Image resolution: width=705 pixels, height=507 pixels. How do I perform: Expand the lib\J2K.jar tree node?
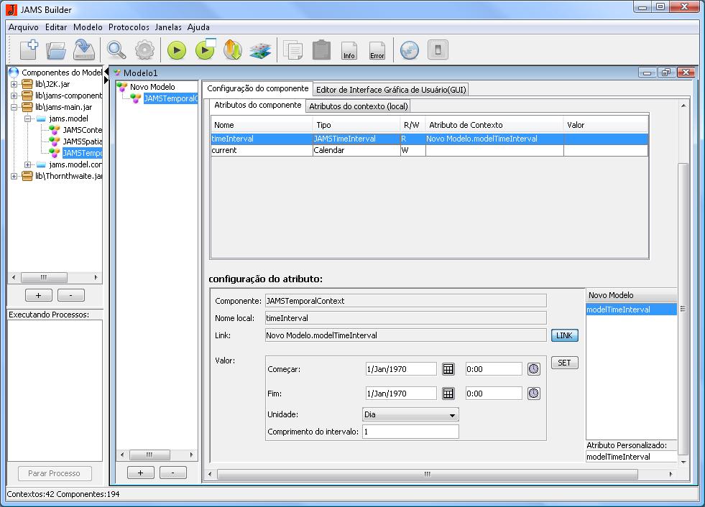pos(14,84)
